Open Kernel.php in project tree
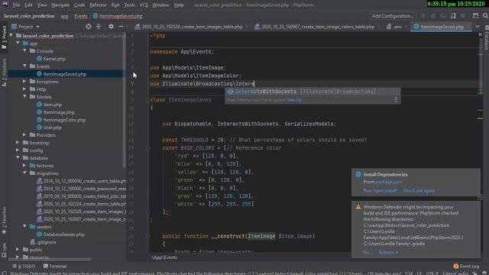The height and width of the screenshot is (275, 489). coord(54,59)
